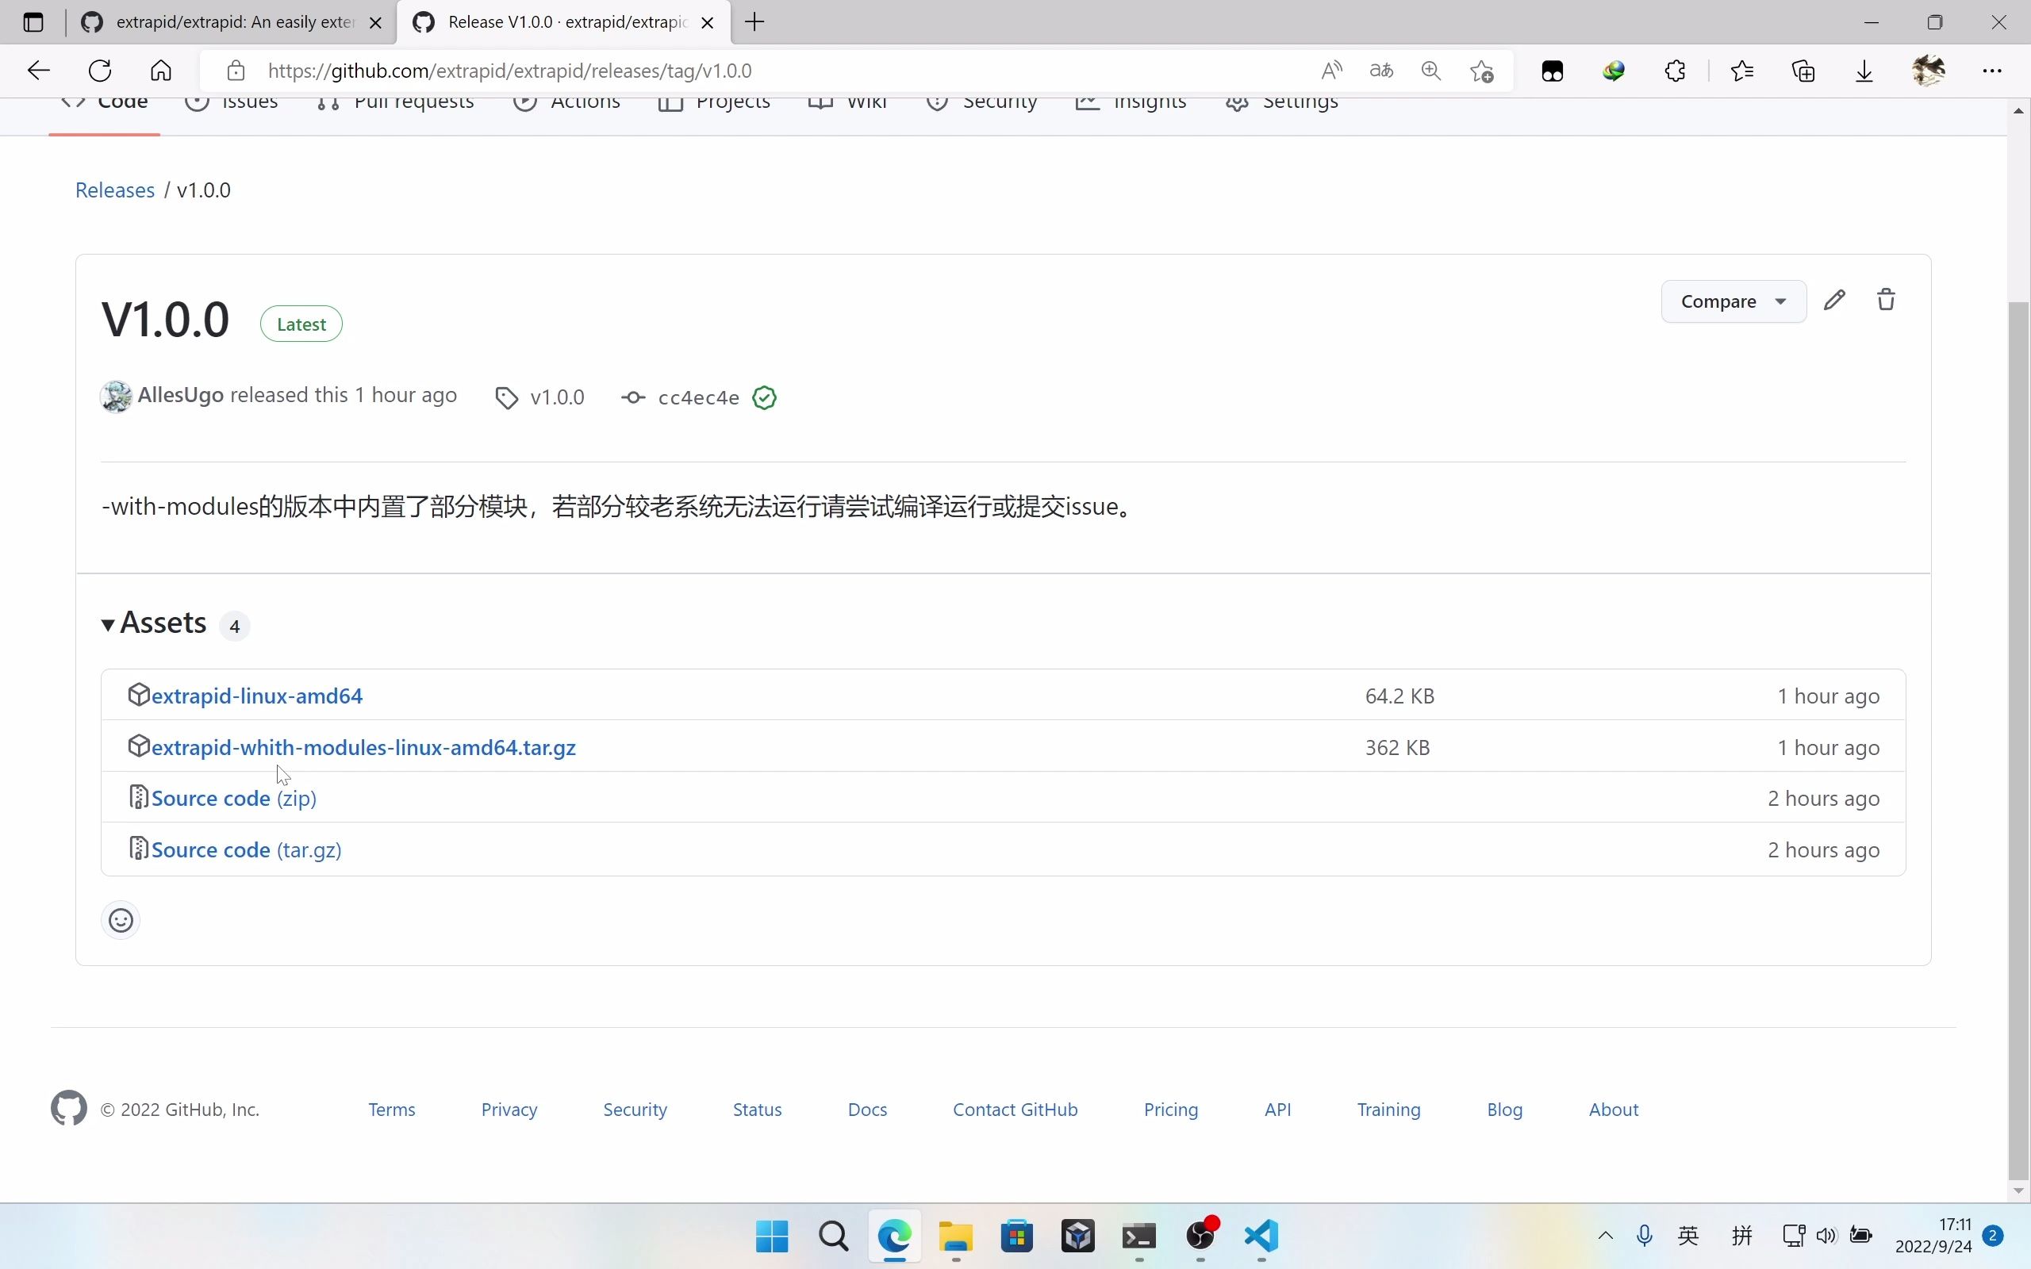Download extrapid-linux-amd64 asset
Screen dimensions: 2031x1269
(257, 696)
